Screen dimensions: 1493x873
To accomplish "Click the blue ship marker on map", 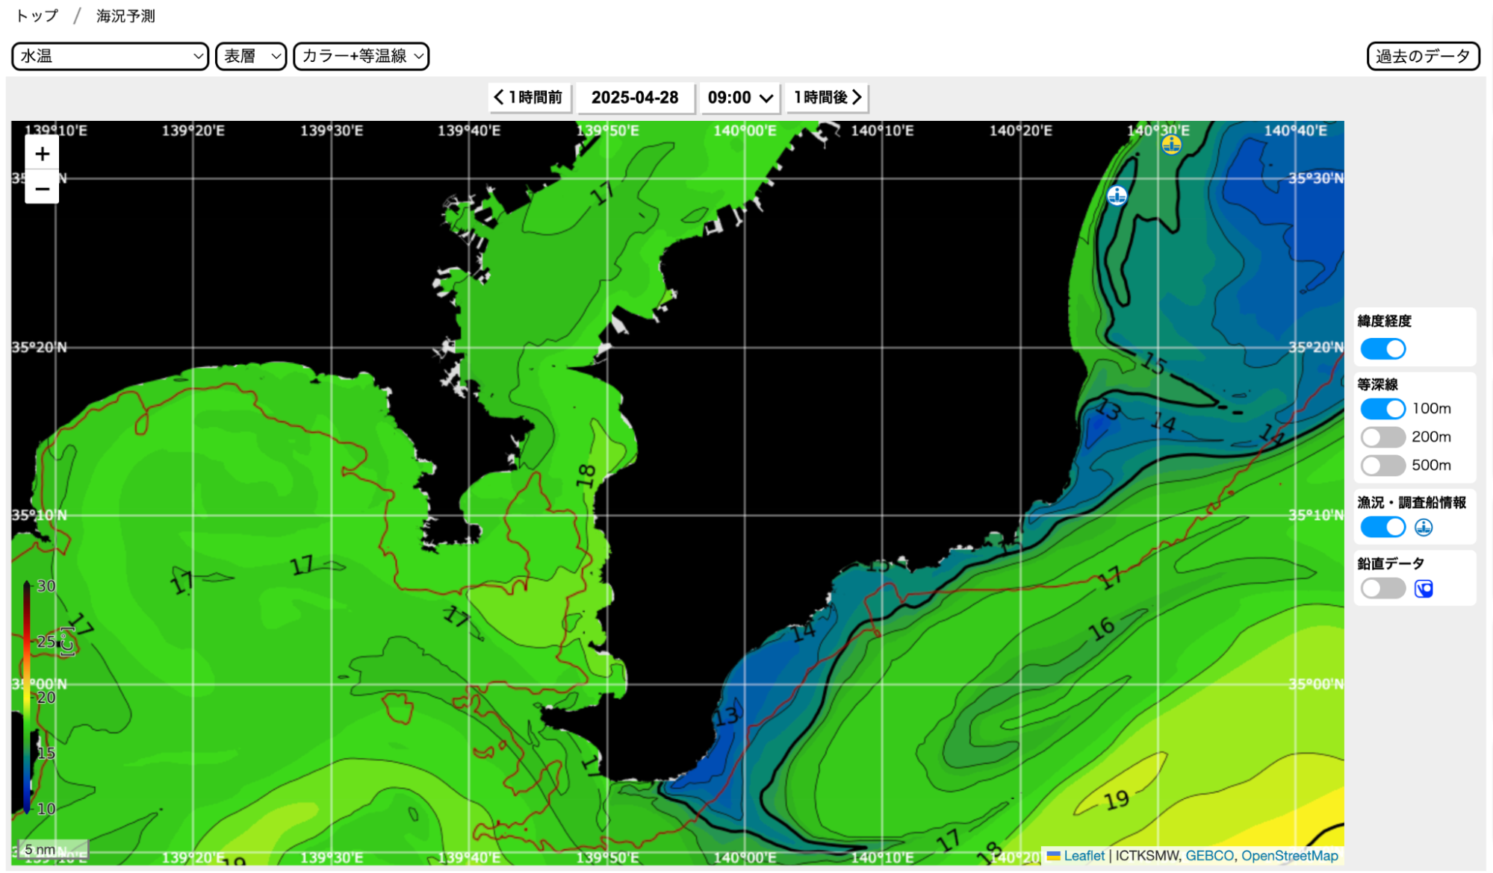I will [x=1117, y=195].
